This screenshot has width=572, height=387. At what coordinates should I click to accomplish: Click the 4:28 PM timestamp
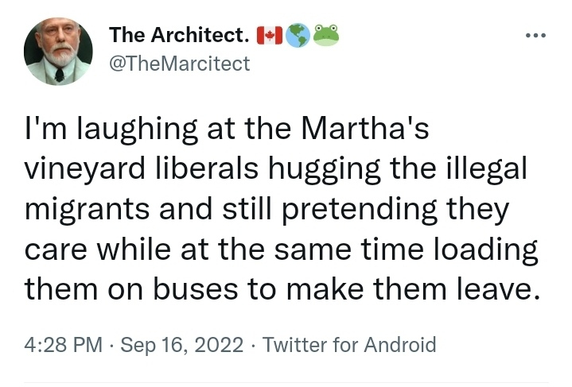(63, 345)
